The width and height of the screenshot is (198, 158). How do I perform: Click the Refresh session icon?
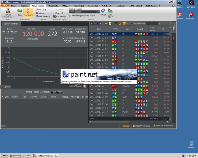[103, 12]
